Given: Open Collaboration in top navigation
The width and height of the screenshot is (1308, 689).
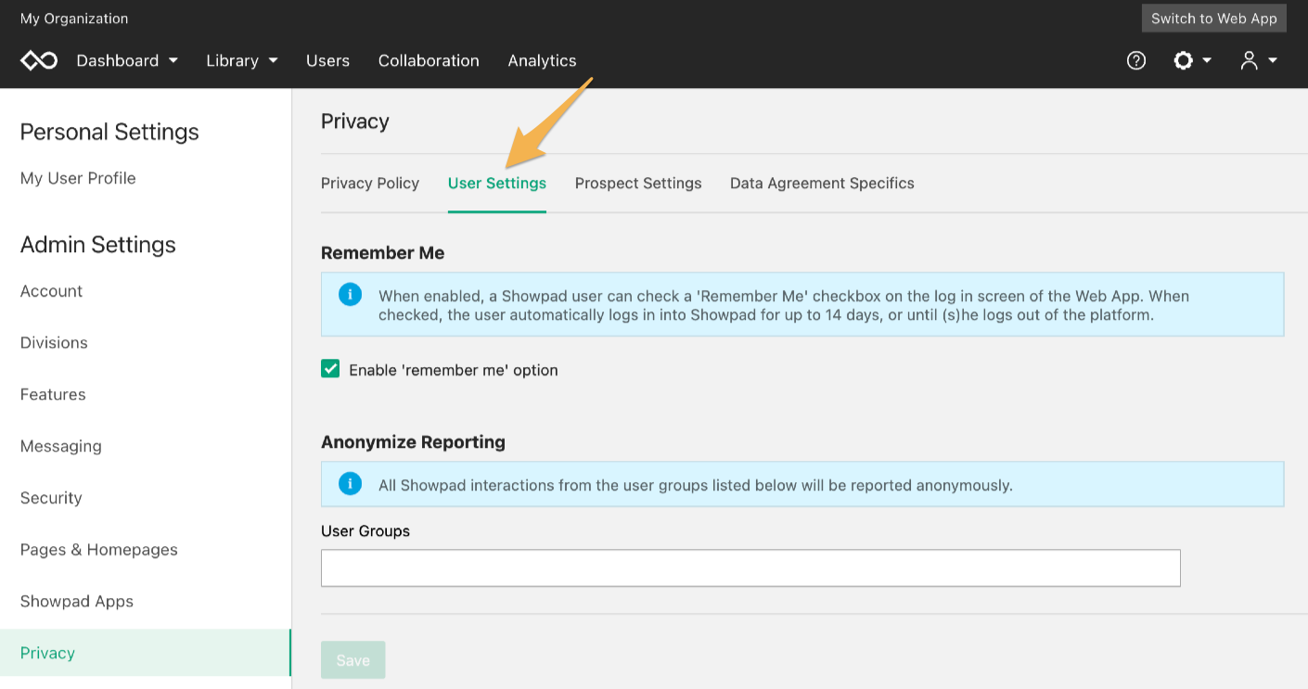Looking at the screenshot, I should [429, 60].
